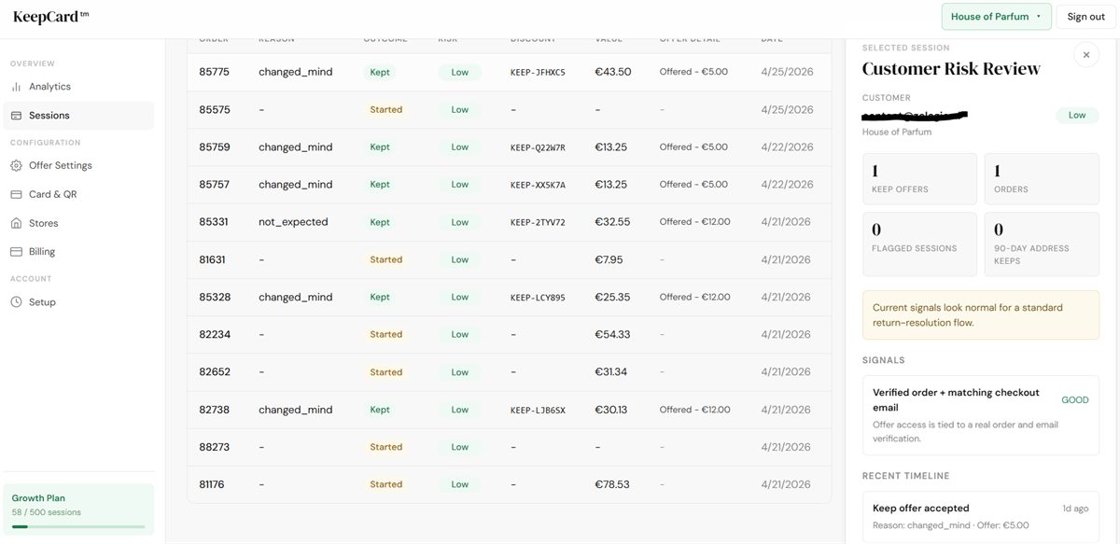
Task: Click discount code KEEP-LCY895
Action: point(538,297)
